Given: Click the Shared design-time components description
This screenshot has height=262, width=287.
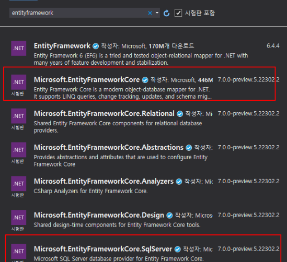Looking at the screenshot, I should (x=117, y=225).
